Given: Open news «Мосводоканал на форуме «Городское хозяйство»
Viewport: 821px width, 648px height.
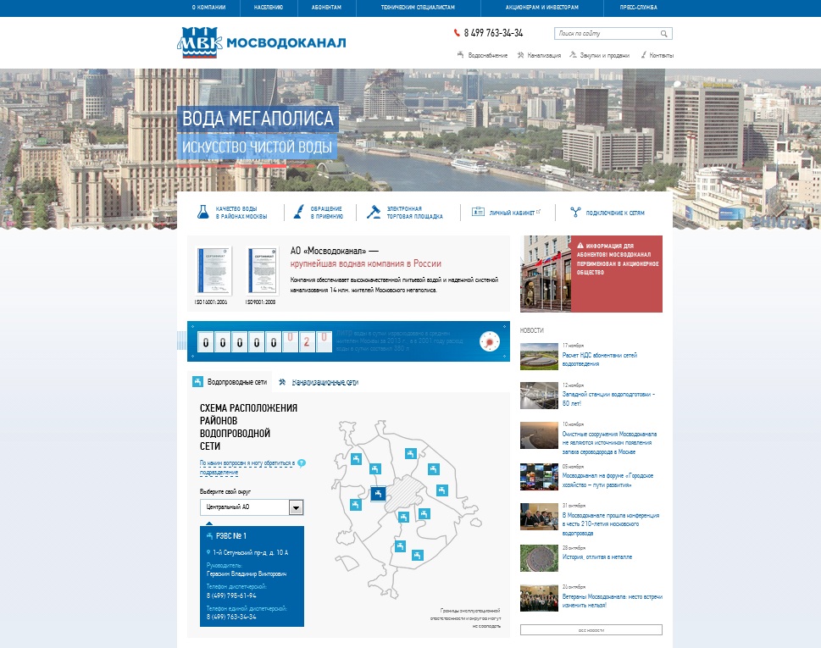Looking at the screenshot, I should pyautogui.click(x=607, y=480).
